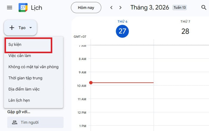
Task: Expand the Tạo dropdown arrow
Action: [x=30, y=28]
